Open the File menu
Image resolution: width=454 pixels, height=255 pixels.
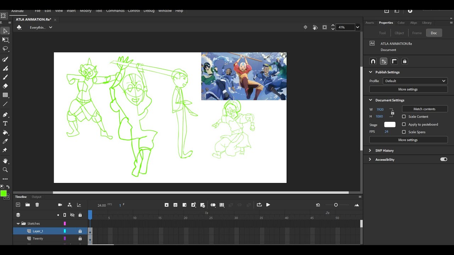coord(38,11)
